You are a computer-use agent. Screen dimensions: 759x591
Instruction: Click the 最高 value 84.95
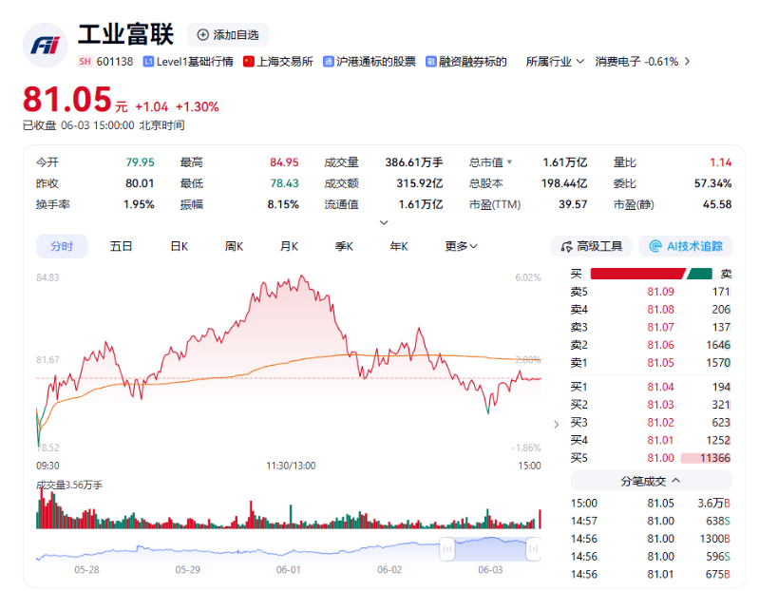point(284,162)
